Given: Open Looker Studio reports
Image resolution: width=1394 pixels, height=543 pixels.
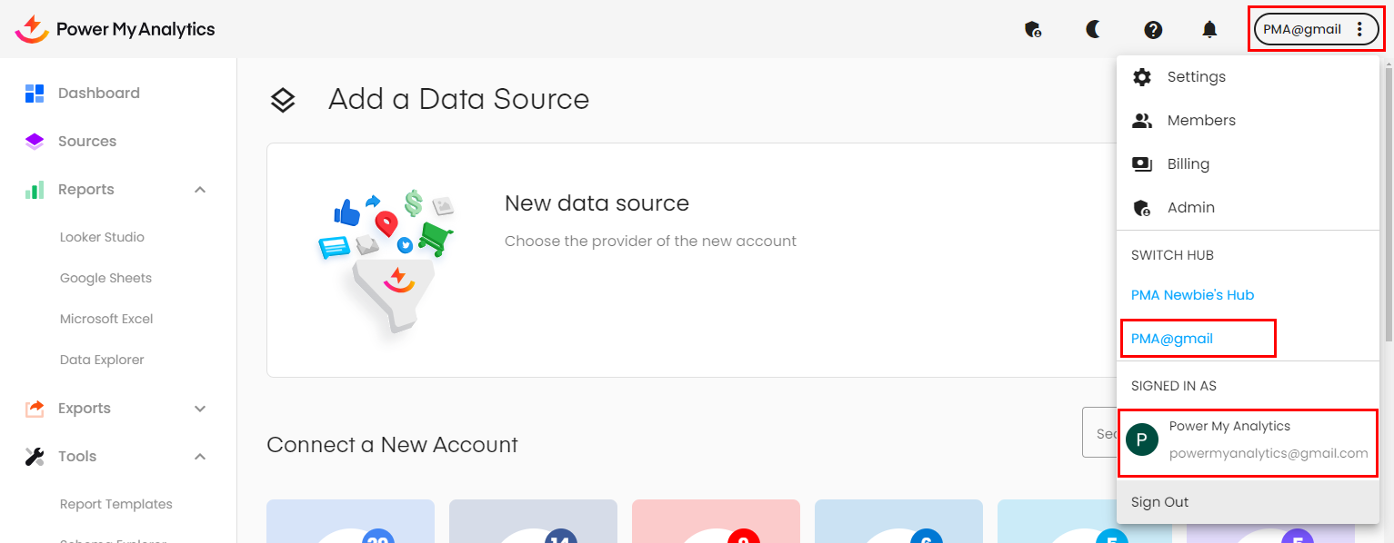Looking at the screenshot, I should pos(102,237).
